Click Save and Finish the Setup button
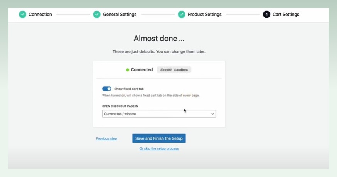This screenshot has height=177, width=337. (159, 138)
